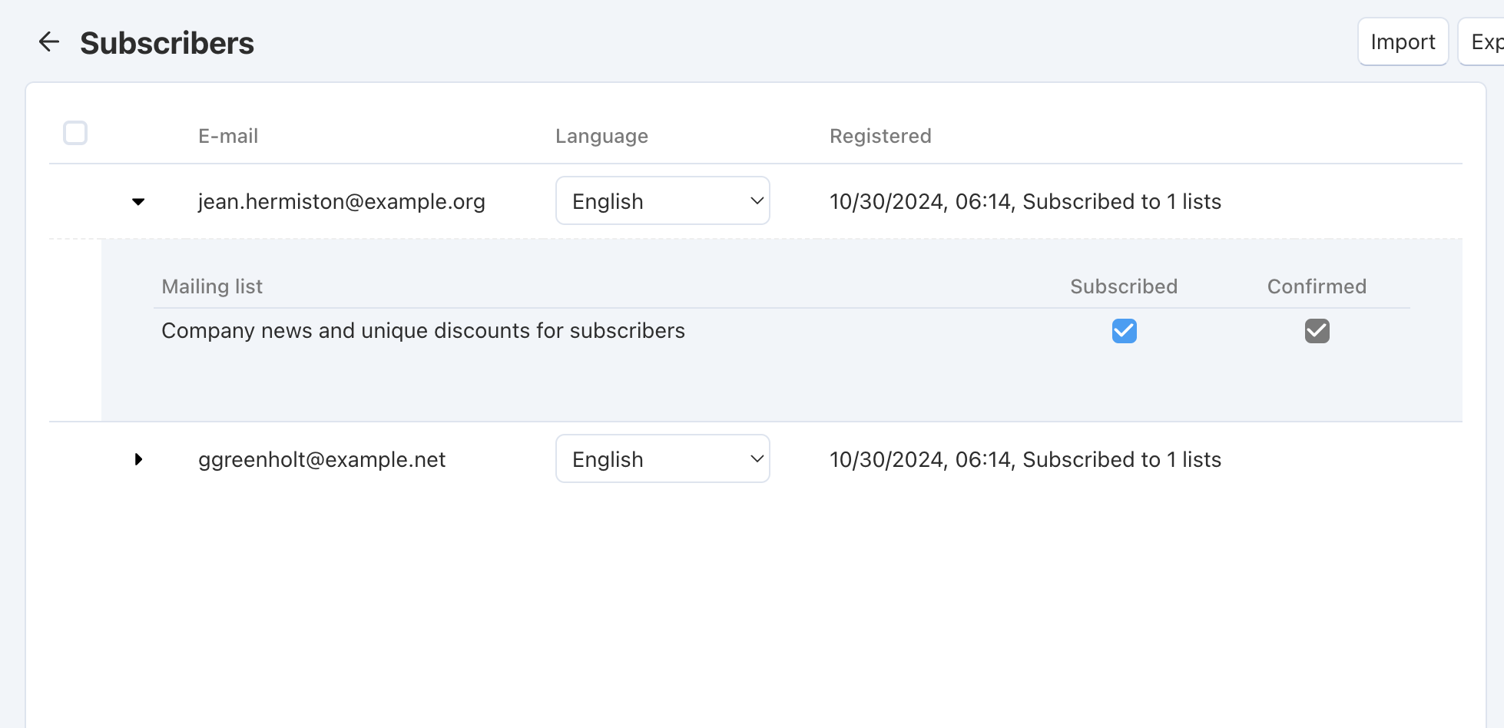Uncheck Subscribed for Company news list
The height and width of the screenshot is (728, 1504).
1125,331
